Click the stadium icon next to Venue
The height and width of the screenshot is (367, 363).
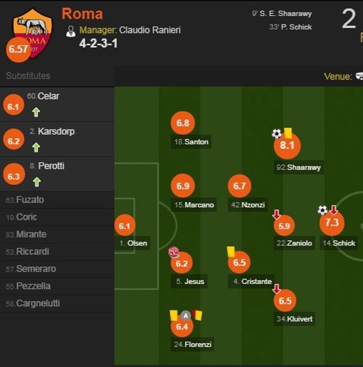pyautogui.click(x=359, y=76)
